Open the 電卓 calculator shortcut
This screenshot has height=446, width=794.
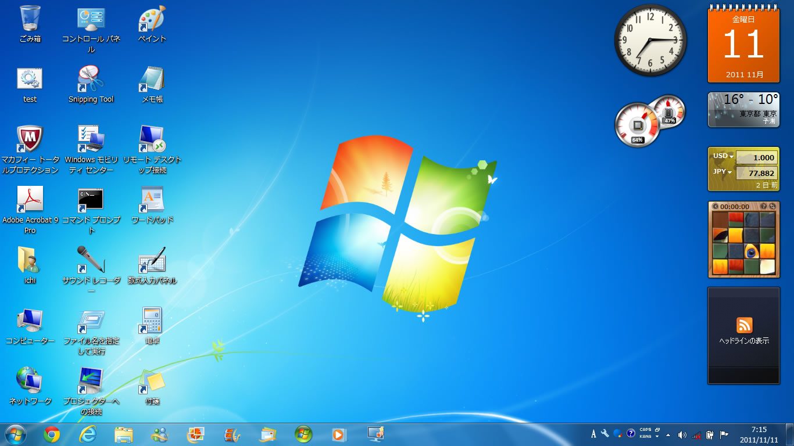tap(152, 322)
